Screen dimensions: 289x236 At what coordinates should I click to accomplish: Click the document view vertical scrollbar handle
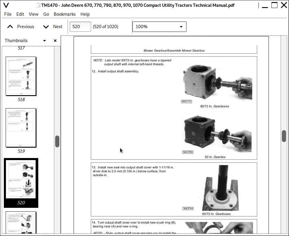coord(284,136)
